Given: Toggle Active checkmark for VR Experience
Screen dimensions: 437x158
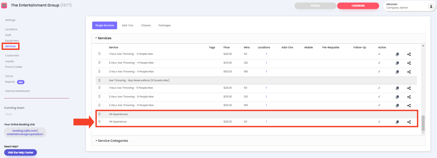Looking at the screenshot, I should pyautogui.click(x=379, y=122).
